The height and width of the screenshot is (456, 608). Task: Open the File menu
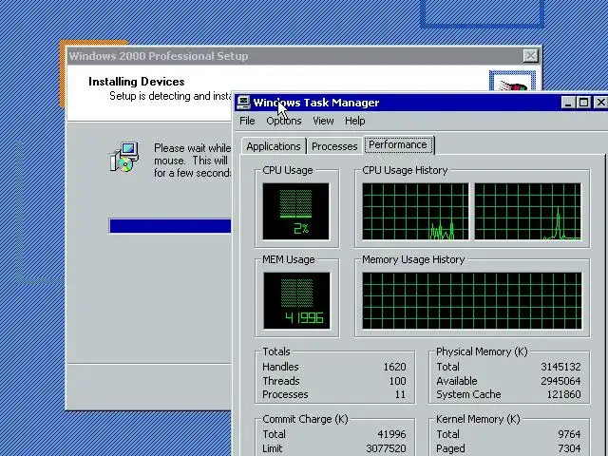[x=247, y=121]
